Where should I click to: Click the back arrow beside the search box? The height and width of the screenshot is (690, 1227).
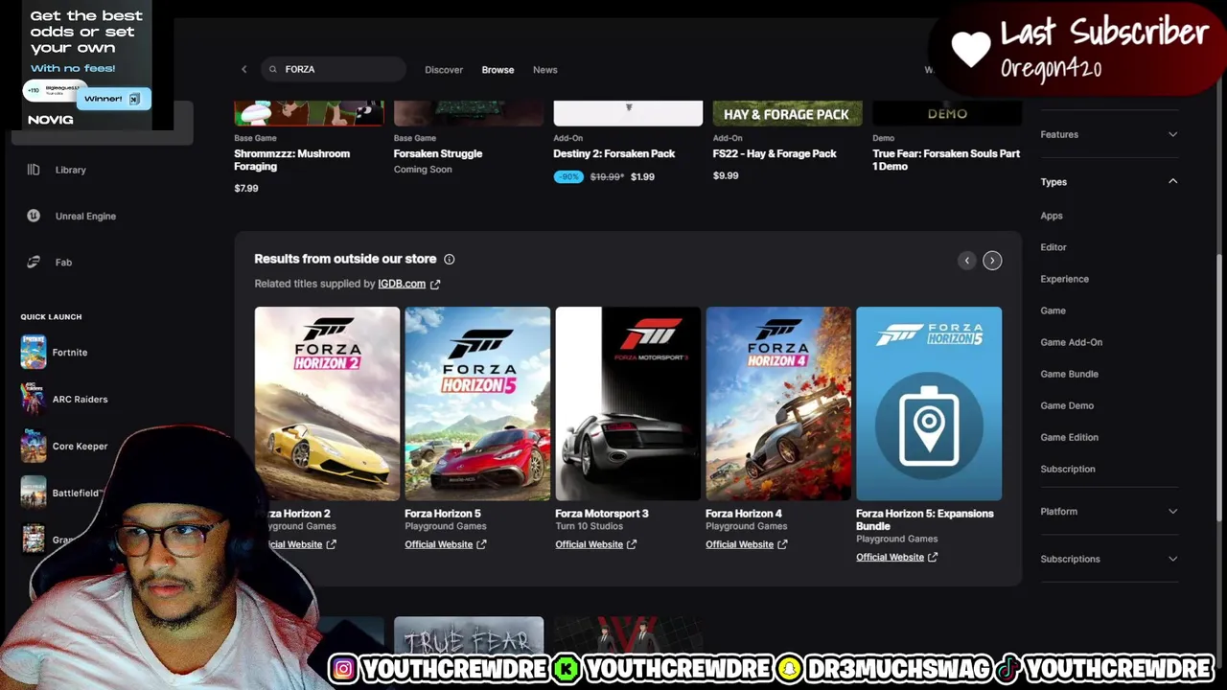(243, 69)
